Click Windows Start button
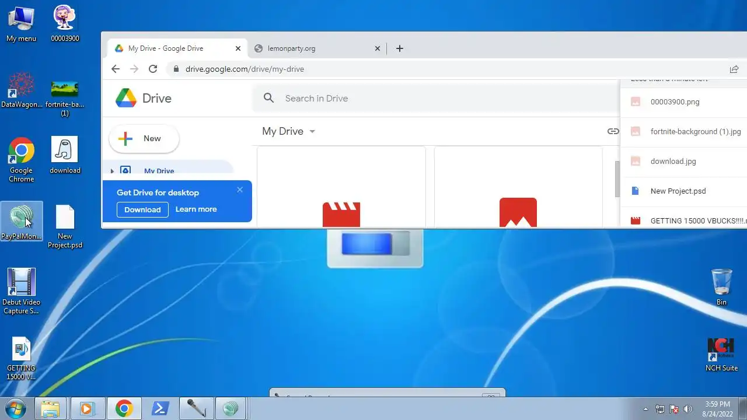The height and width of the screenshot is (420, 747). point(16,408)
